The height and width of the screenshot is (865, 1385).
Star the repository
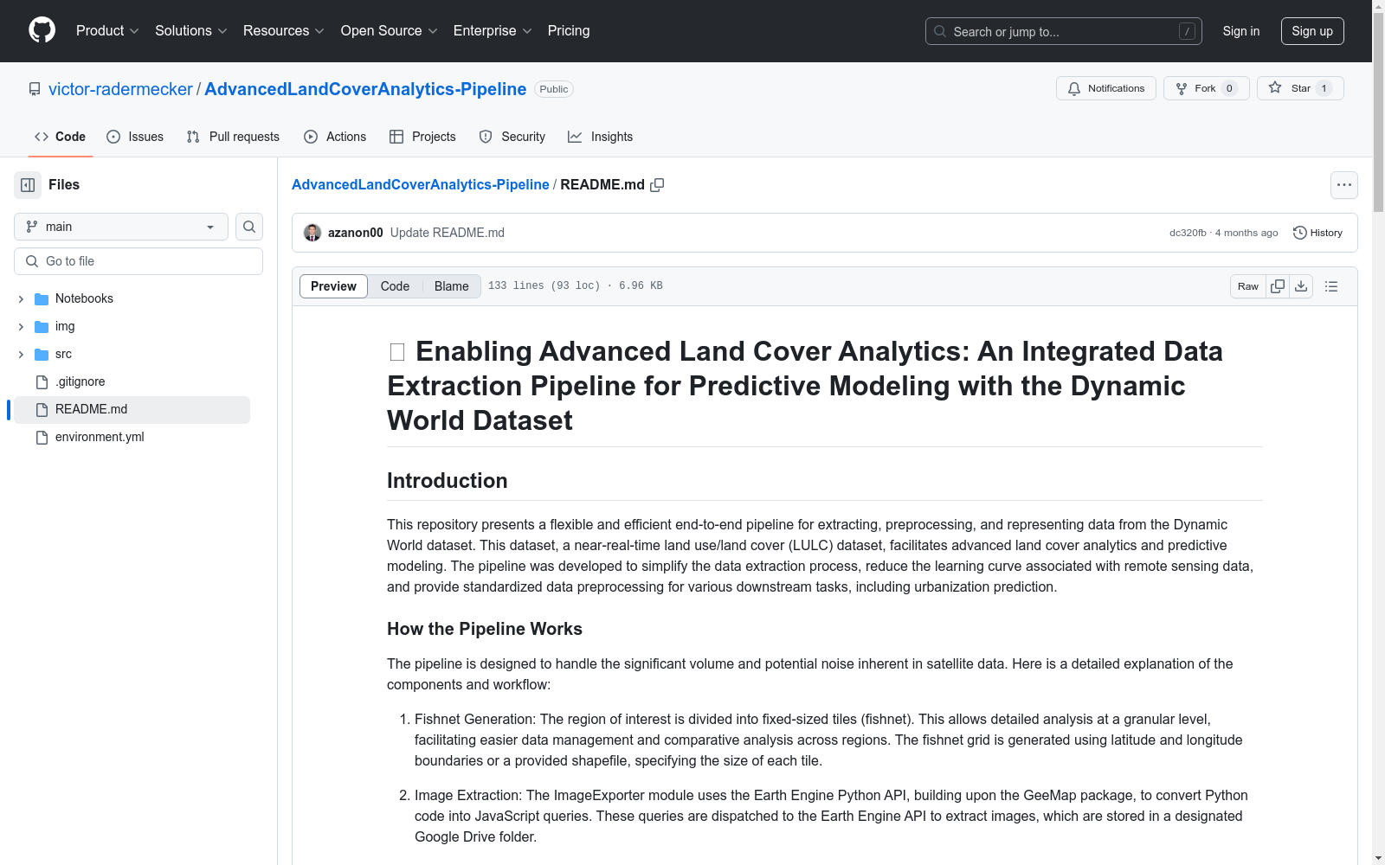(x=1298, y=87)
